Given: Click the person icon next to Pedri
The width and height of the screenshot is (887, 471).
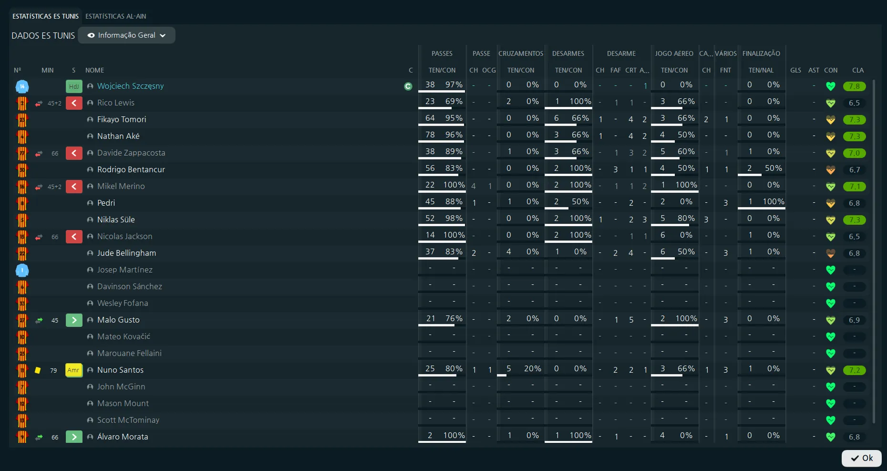Looking at the screenshot, I should (90, 203).
